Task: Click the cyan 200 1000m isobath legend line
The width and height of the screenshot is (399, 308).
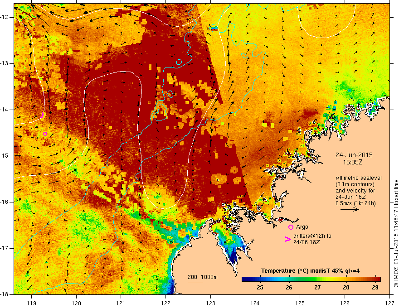Action: coord(195,282)
